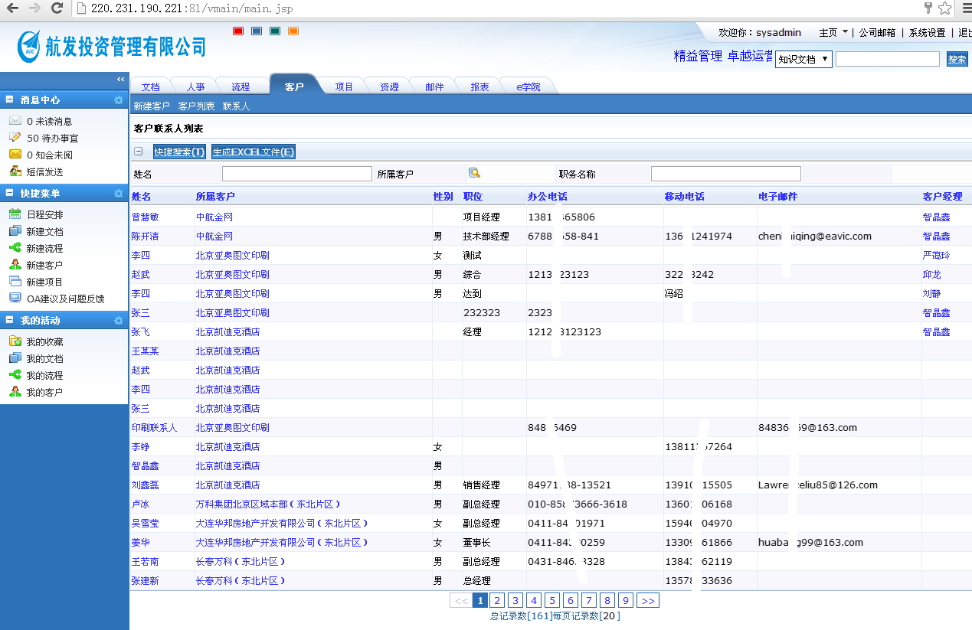Go to page 9 of results
972x630 pixels.
626,600
